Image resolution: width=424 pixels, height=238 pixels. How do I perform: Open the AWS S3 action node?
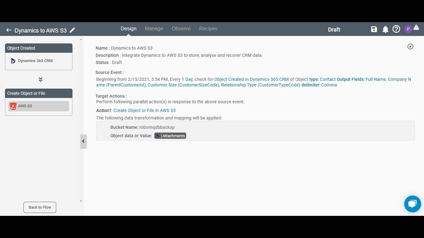39,106
